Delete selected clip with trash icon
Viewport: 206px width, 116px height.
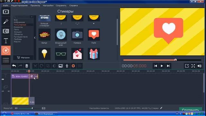(27, 66)
